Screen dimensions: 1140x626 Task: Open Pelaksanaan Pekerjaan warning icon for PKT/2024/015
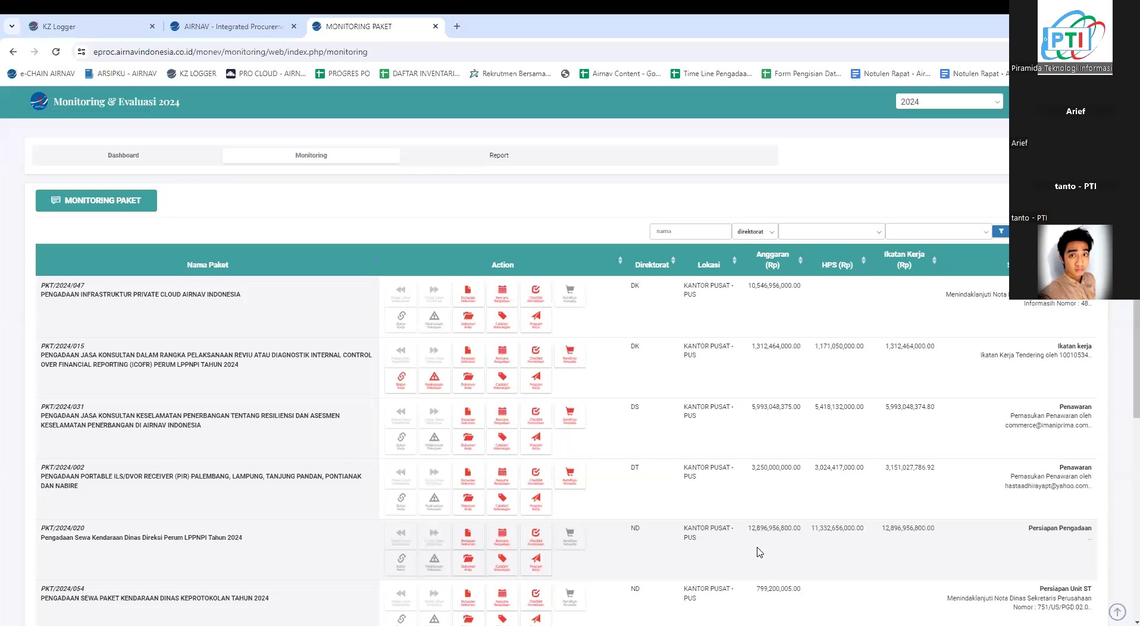[434, 379]
